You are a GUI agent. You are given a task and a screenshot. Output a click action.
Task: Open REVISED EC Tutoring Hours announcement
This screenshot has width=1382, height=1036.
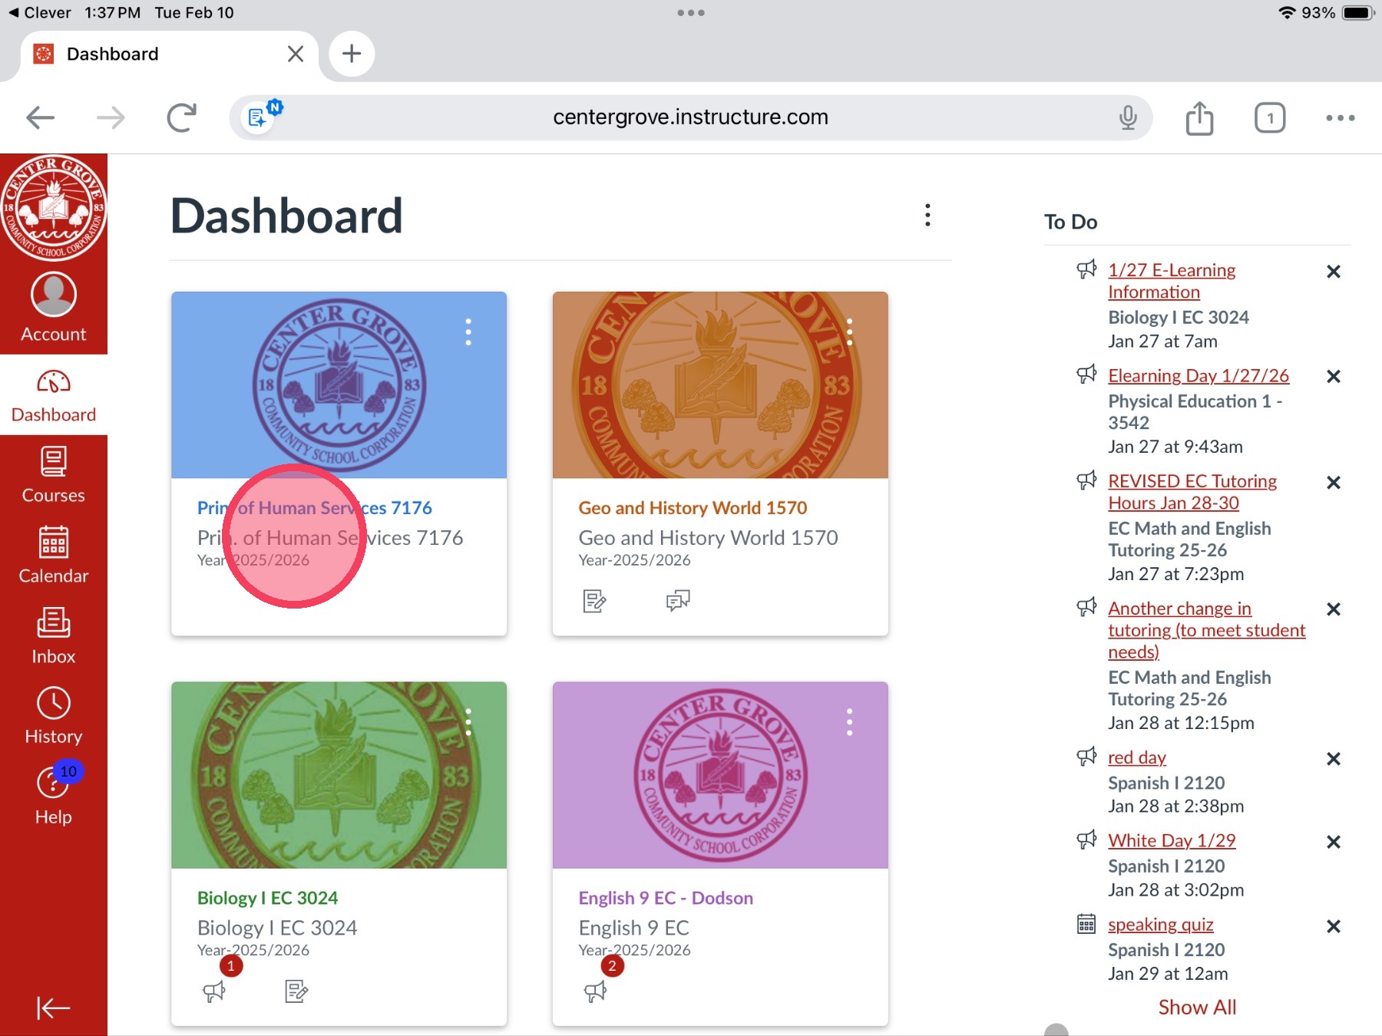(x=1192, y=492)
